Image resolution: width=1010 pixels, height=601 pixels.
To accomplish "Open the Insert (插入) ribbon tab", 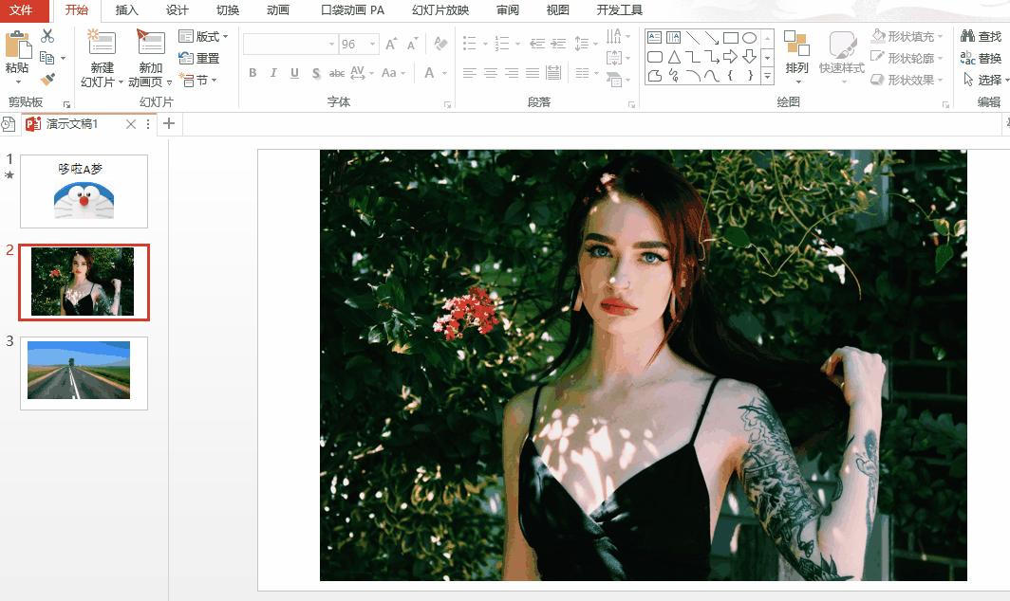I will tap(126, 10).
